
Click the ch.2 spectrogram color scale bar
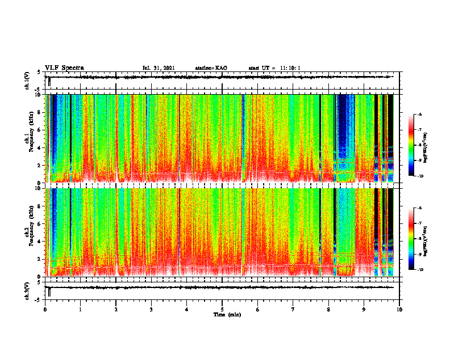click(x=411, y=239)
